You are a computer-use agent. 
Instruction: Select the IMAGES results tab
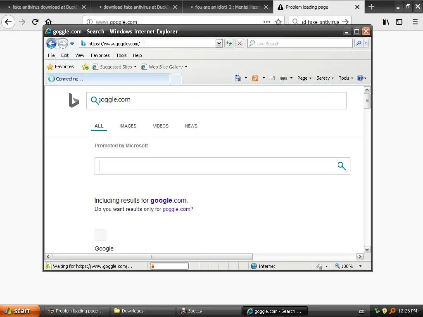coord(128,126)
